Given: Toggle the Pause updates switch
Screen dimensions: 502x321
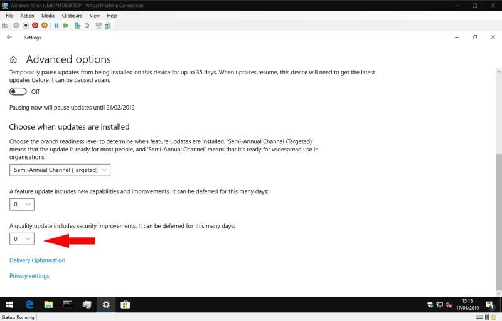Looking at the screenshot, I should coord(18,91).
